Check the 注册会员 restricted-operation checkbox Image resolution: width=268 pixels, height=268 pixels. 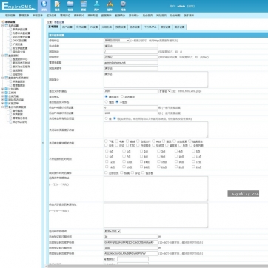coord(106,172)
